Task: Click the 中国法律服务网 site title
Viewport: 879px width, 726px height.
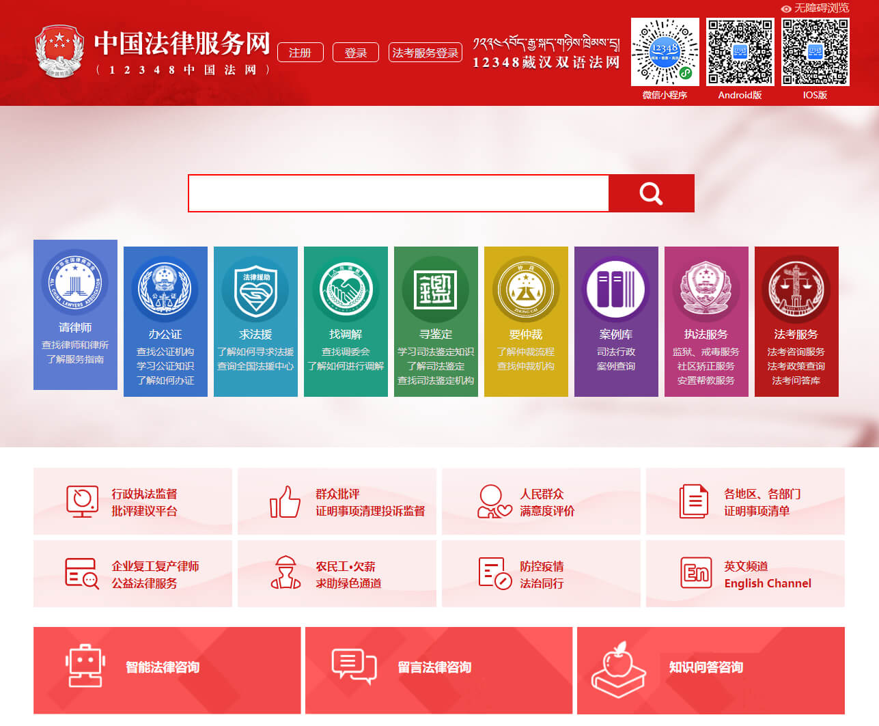Action: point(182,43)
